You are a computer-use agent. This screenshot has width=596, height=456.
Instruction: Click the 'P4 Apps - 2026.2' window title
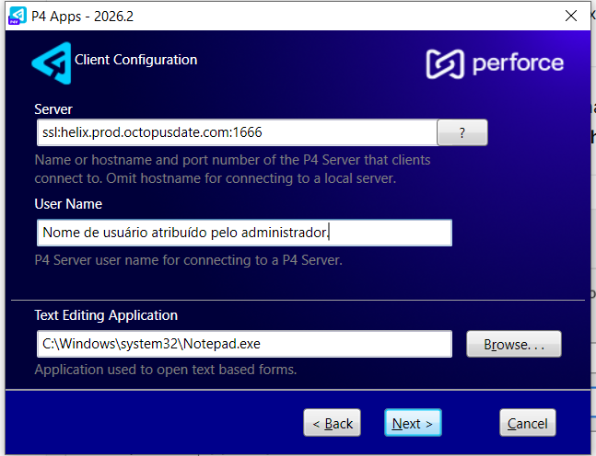83,17
